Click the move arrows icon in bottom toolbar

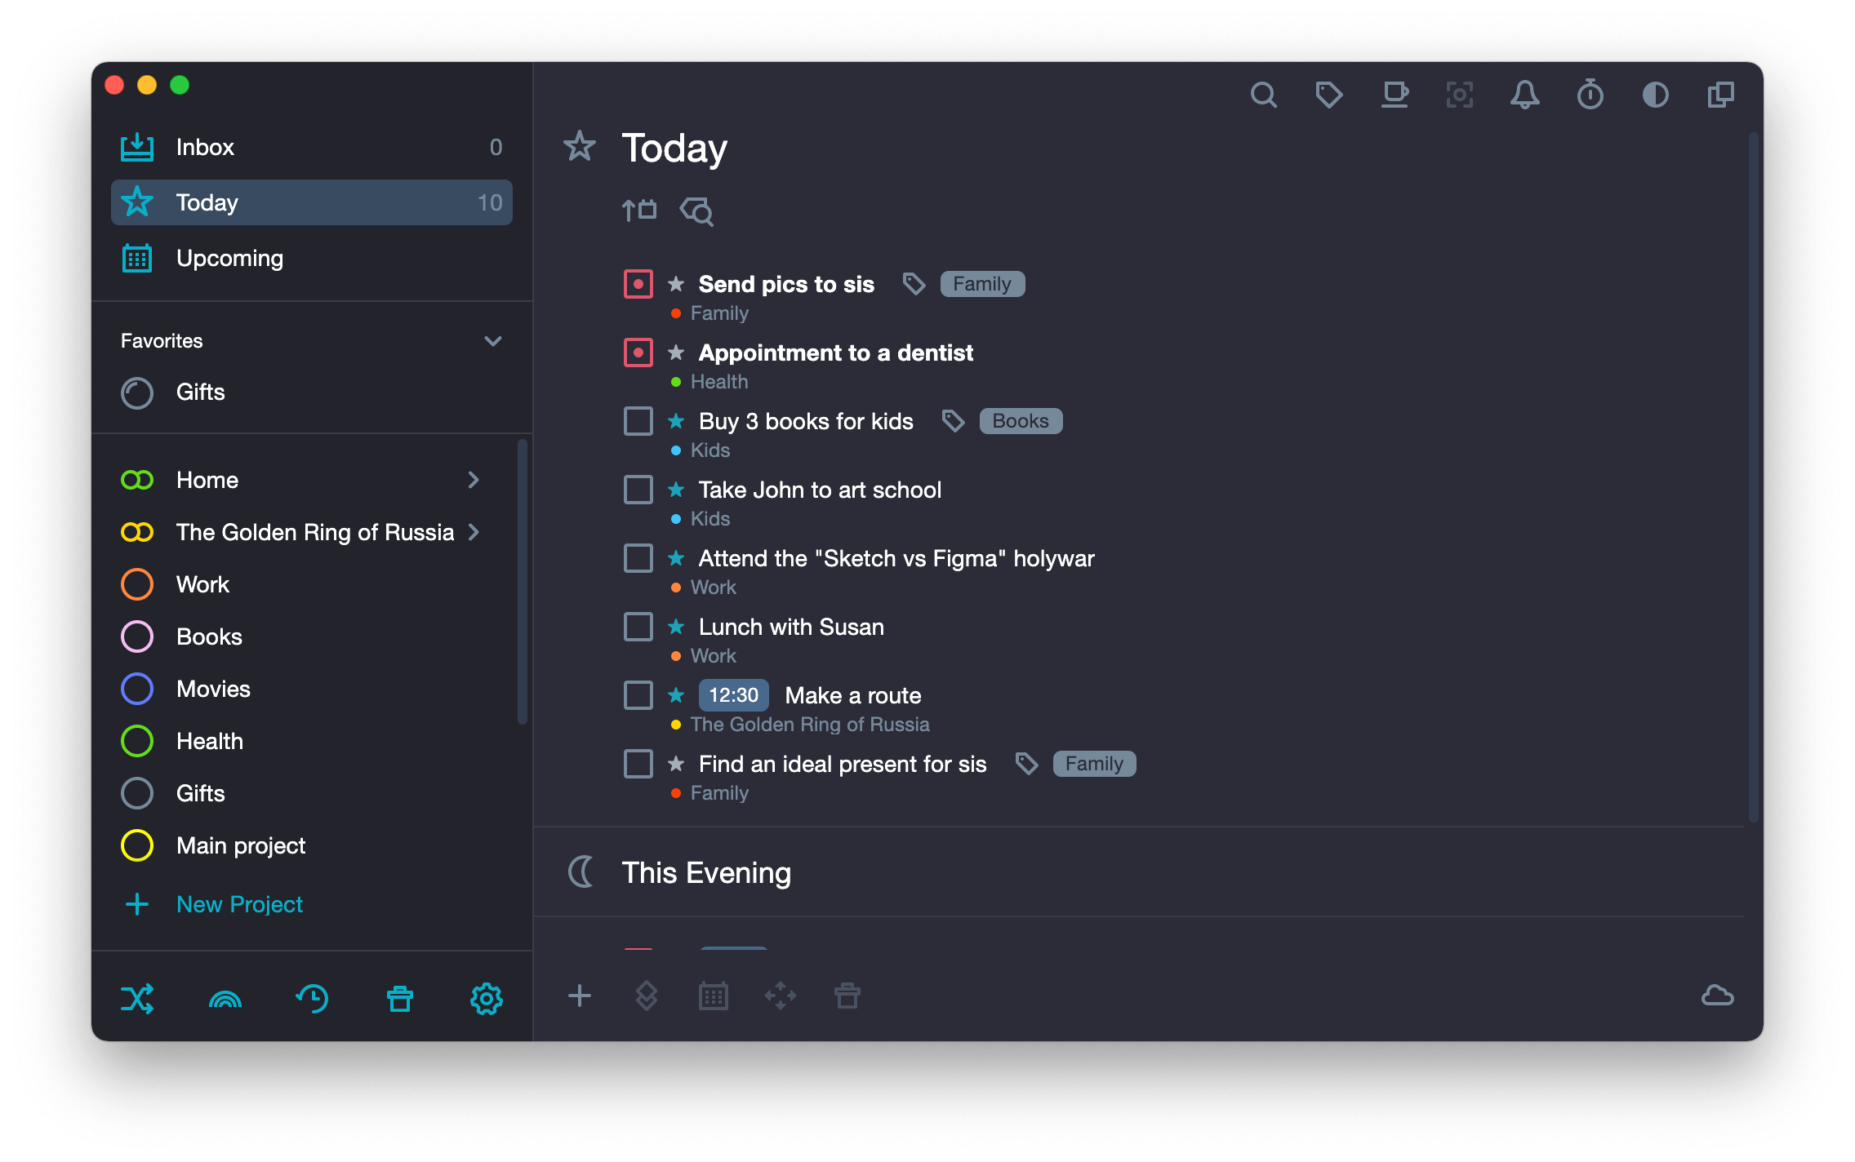click(781, 996)
